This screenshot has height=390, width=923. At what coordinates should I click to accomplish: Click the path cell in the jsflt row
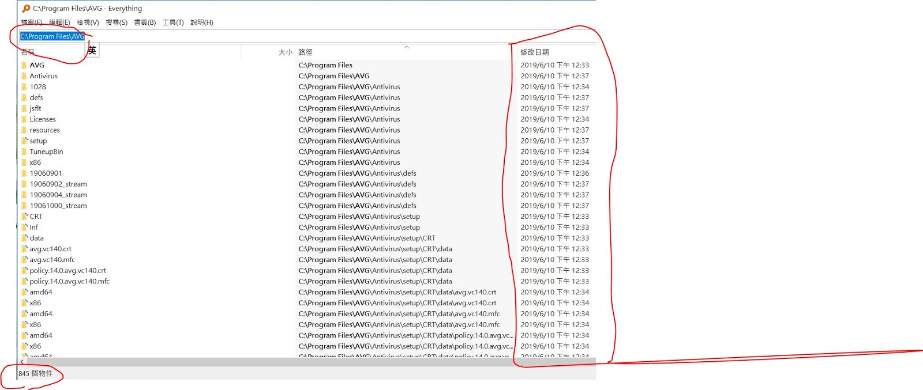(349, 108)
